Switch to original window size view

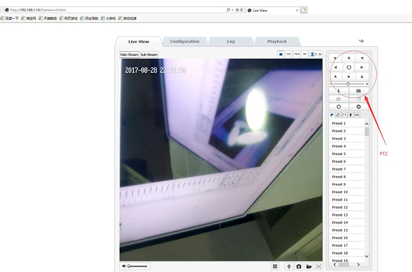click(281, 54)
